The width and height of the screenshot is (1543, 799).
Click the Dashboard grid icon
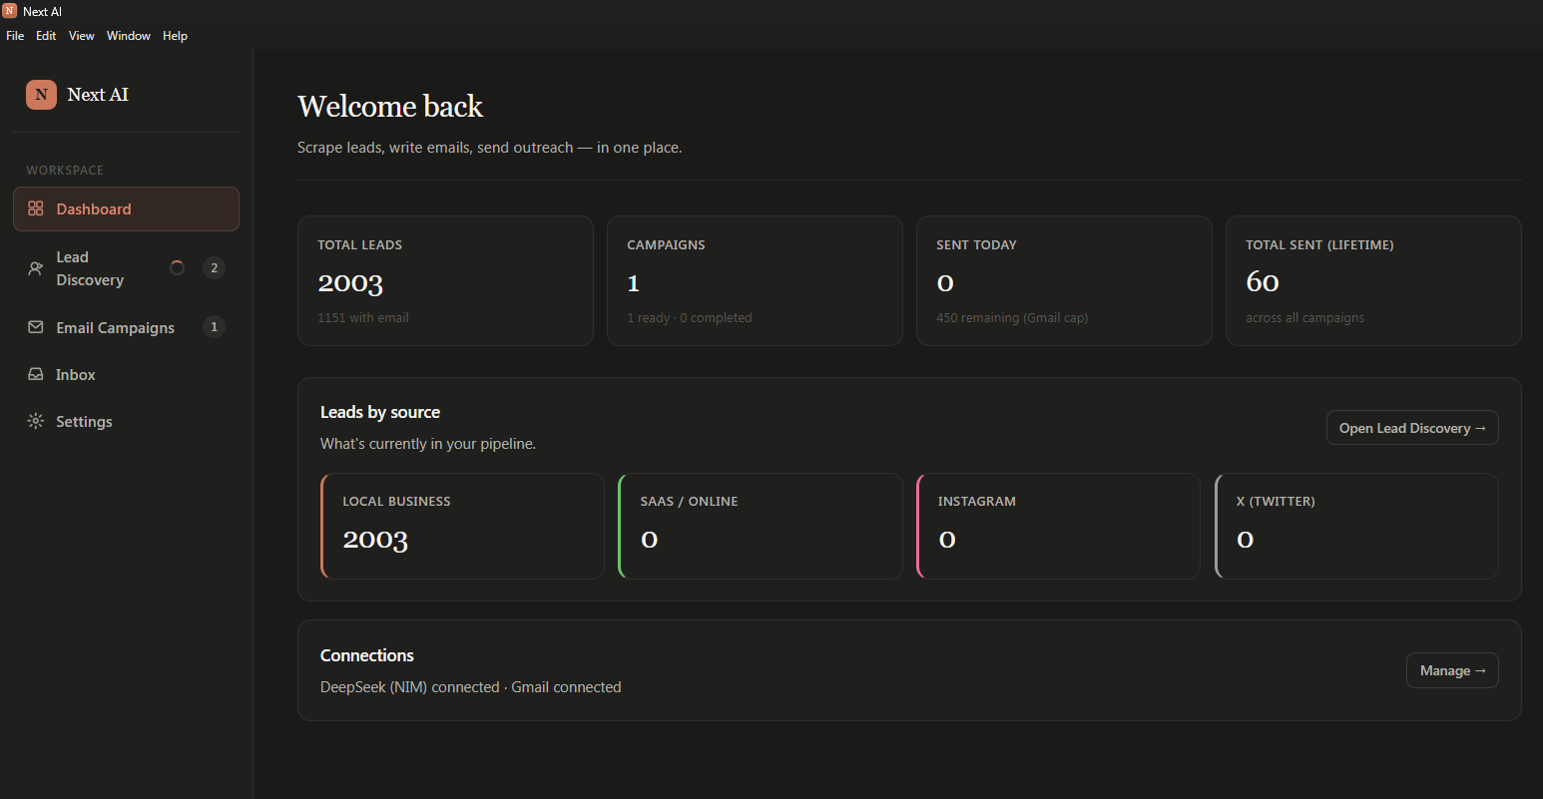(x=36, y=208)
